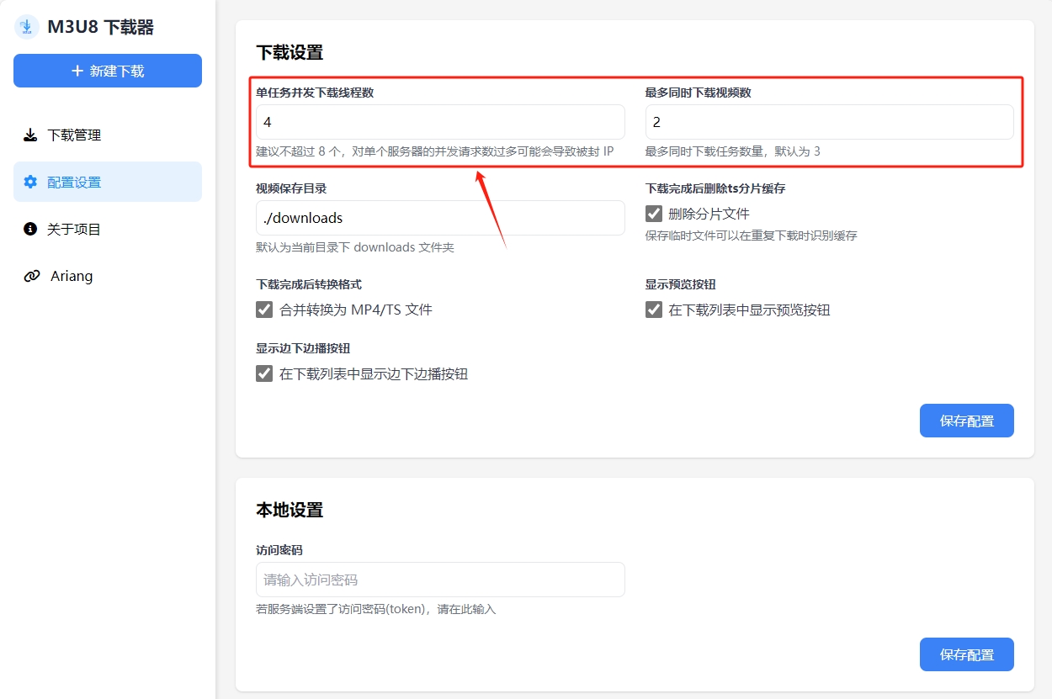
Task: Click the 访问密码 label
Action: (x=279, y=550)
